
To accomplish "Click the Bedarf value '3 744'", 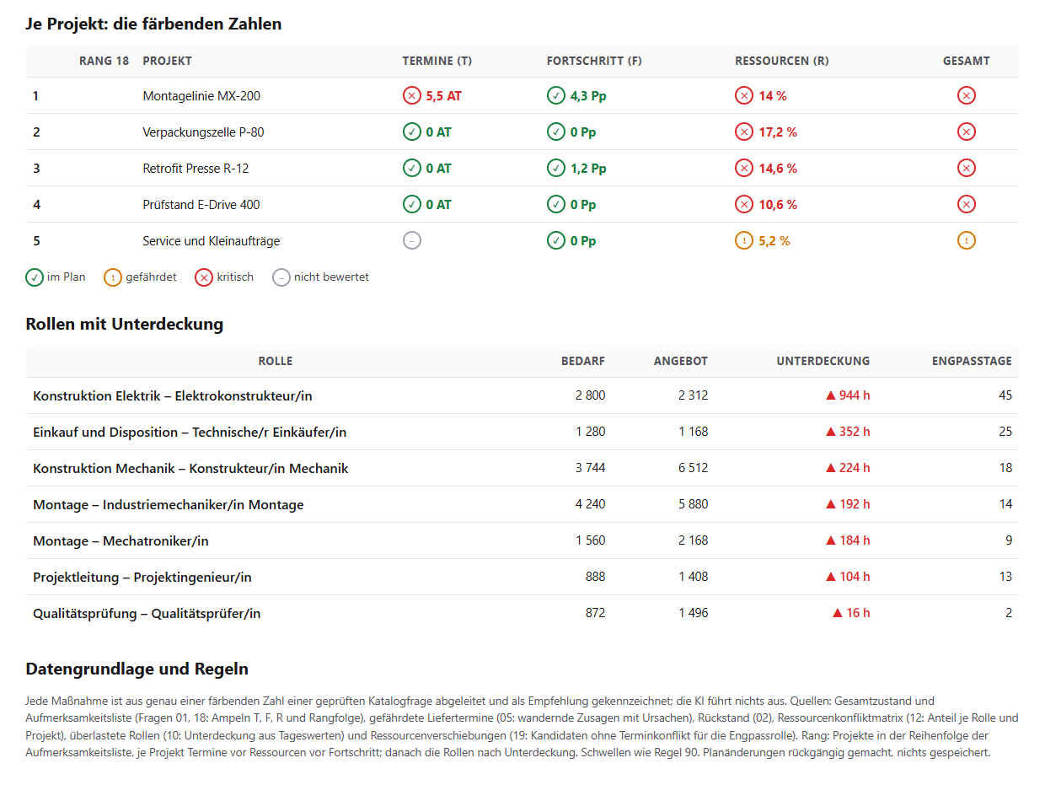I will (590, 468).
